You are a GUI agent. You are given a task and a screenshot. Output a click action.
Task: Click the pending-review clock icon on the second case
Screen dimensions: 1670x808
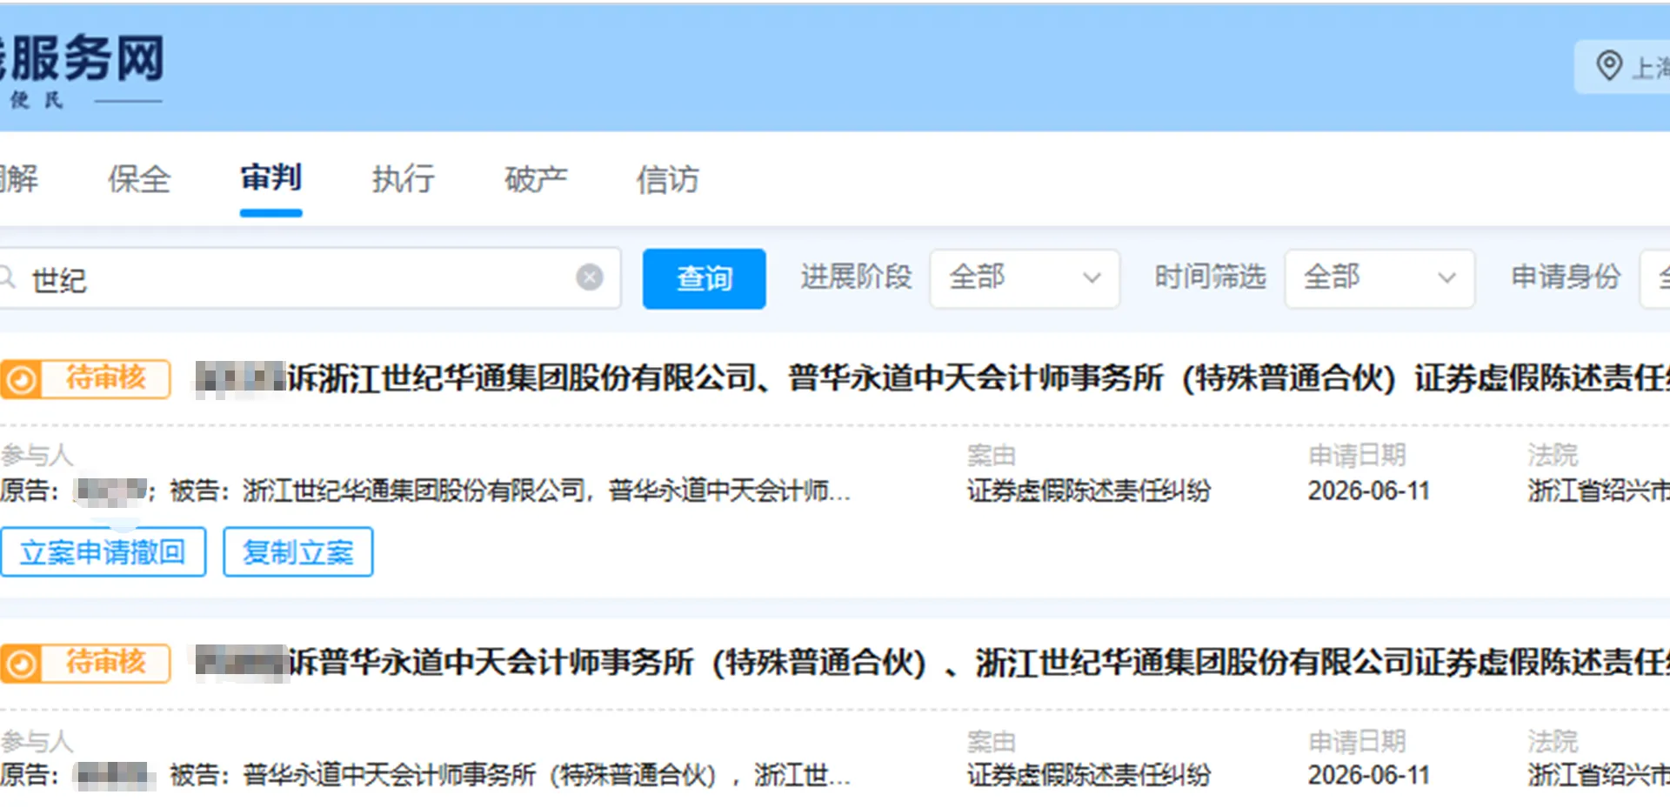click(x=22, y=664)
